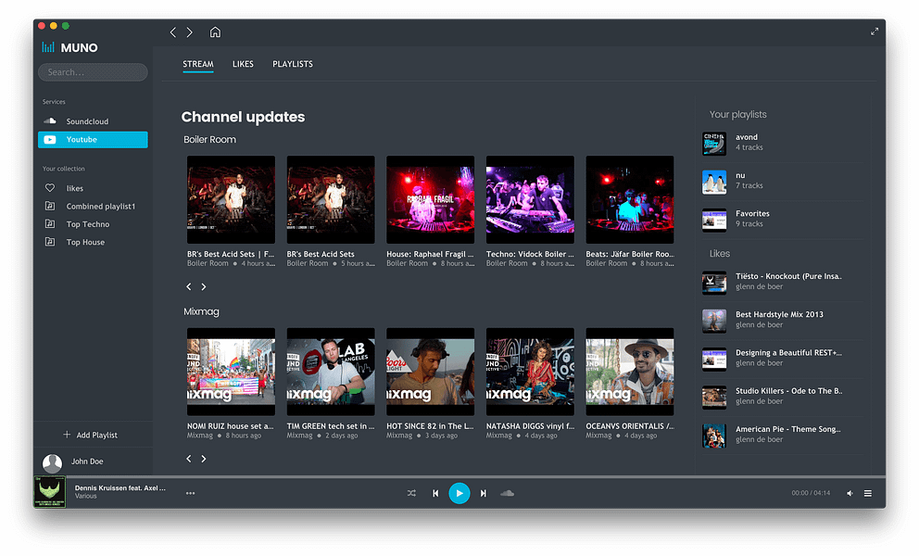Switch to the STREAM tab
919x556 pixels.
pos(198,65)
